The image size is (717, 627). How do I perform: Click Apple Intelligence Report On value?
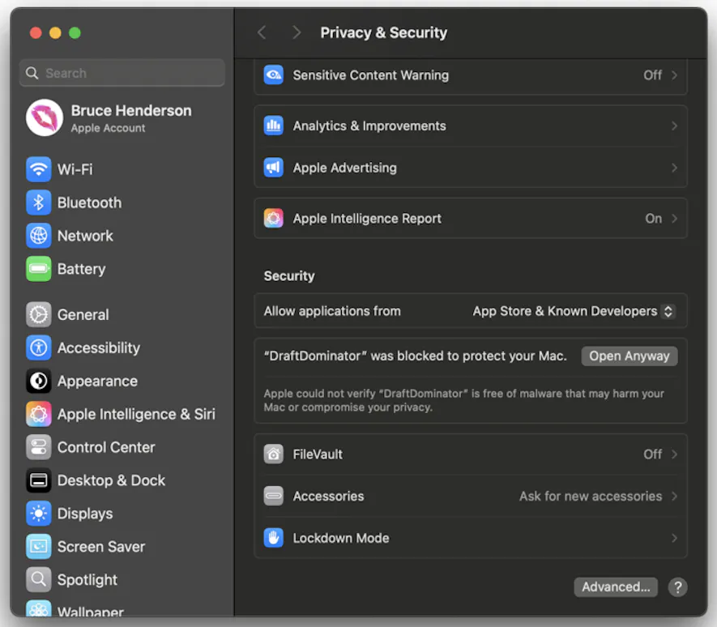click(654, 219)
